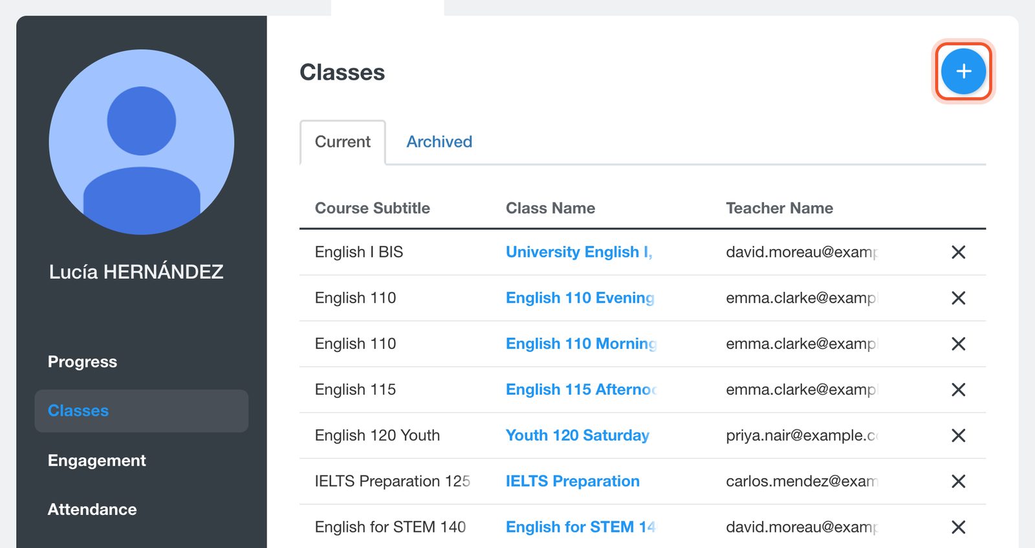The image size is (1035, 548).
Task: Click the IELTS Preparation 125 subtitle cell
Action: (392, 482)
